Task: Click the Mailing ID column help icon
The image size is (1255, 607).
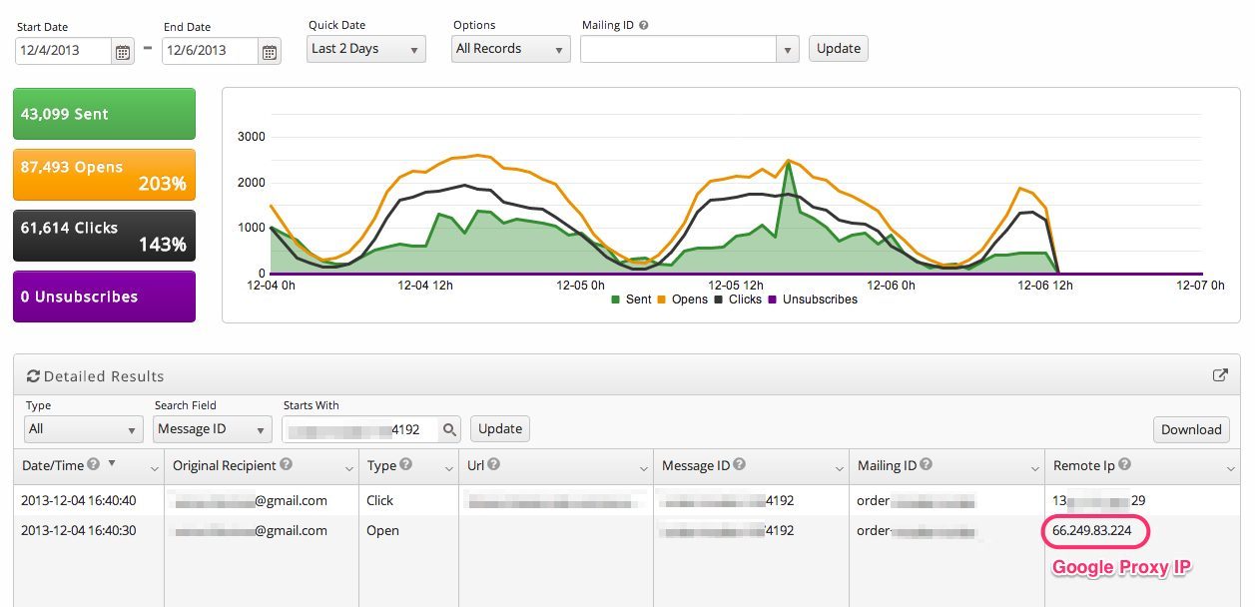Action: pyautogui.click(x=927, y=464)
